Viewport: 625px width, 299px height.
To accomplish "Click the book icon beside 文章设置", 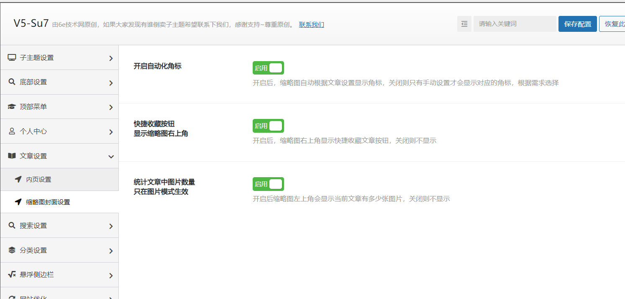I will click(12, 156).
